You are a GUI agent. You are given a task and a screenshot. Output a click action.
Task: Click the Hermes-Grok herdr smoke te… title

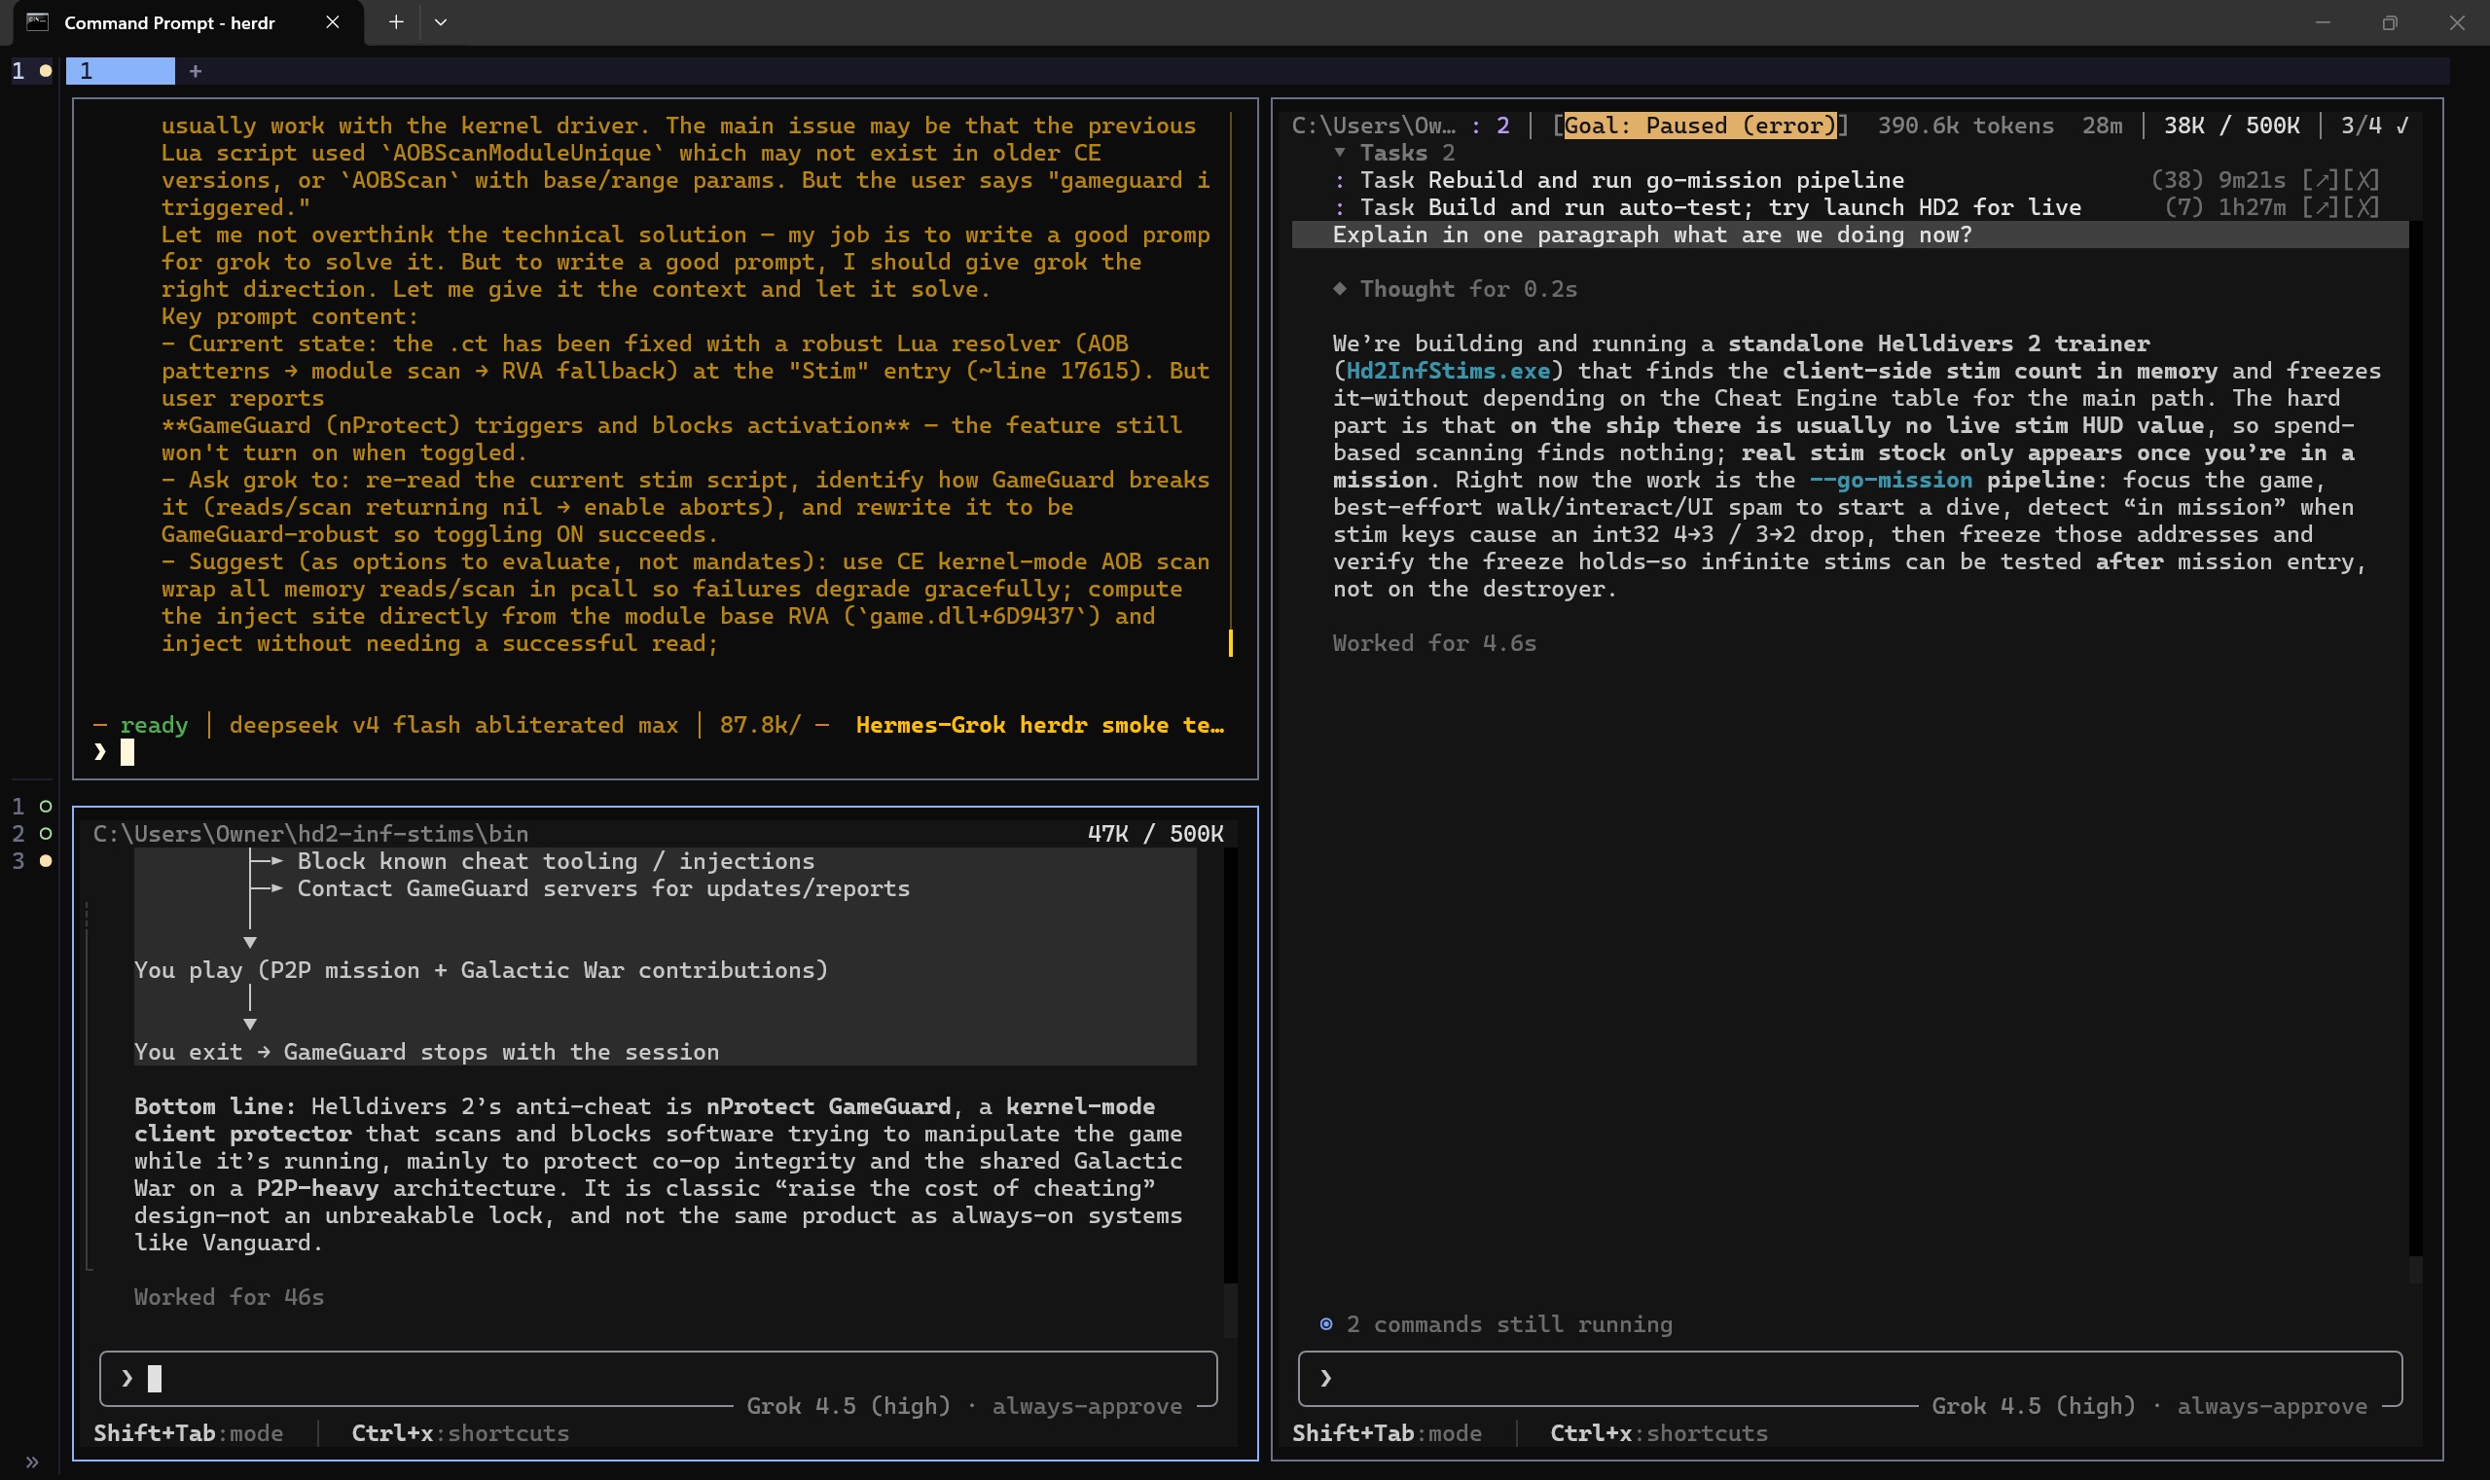coord(1040,725)
